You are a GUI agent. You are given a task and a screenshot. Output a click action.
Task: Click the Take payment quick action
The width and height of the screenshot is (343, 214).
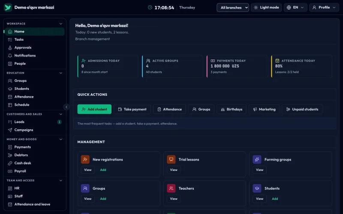click(132, 109)
